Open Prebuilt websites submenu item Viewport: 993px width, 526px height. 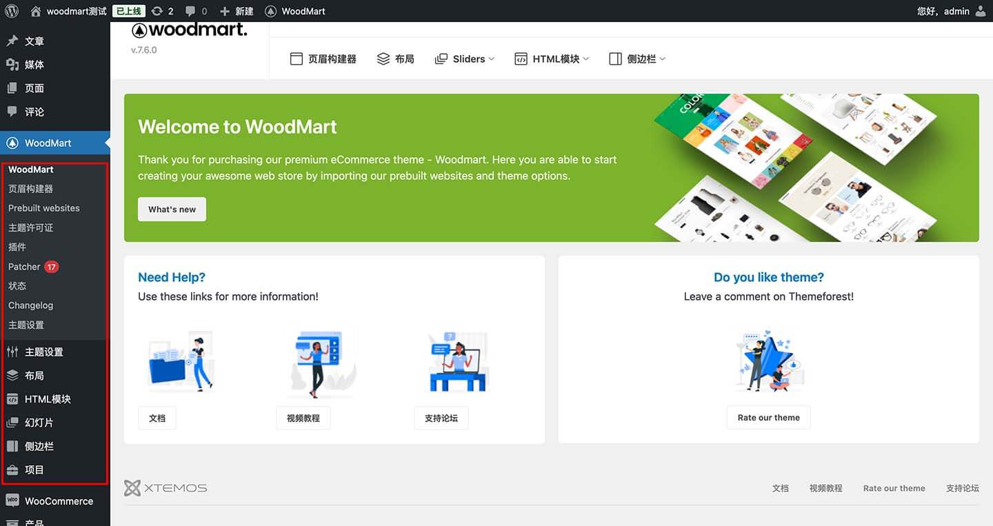click(x=44, y=208)
